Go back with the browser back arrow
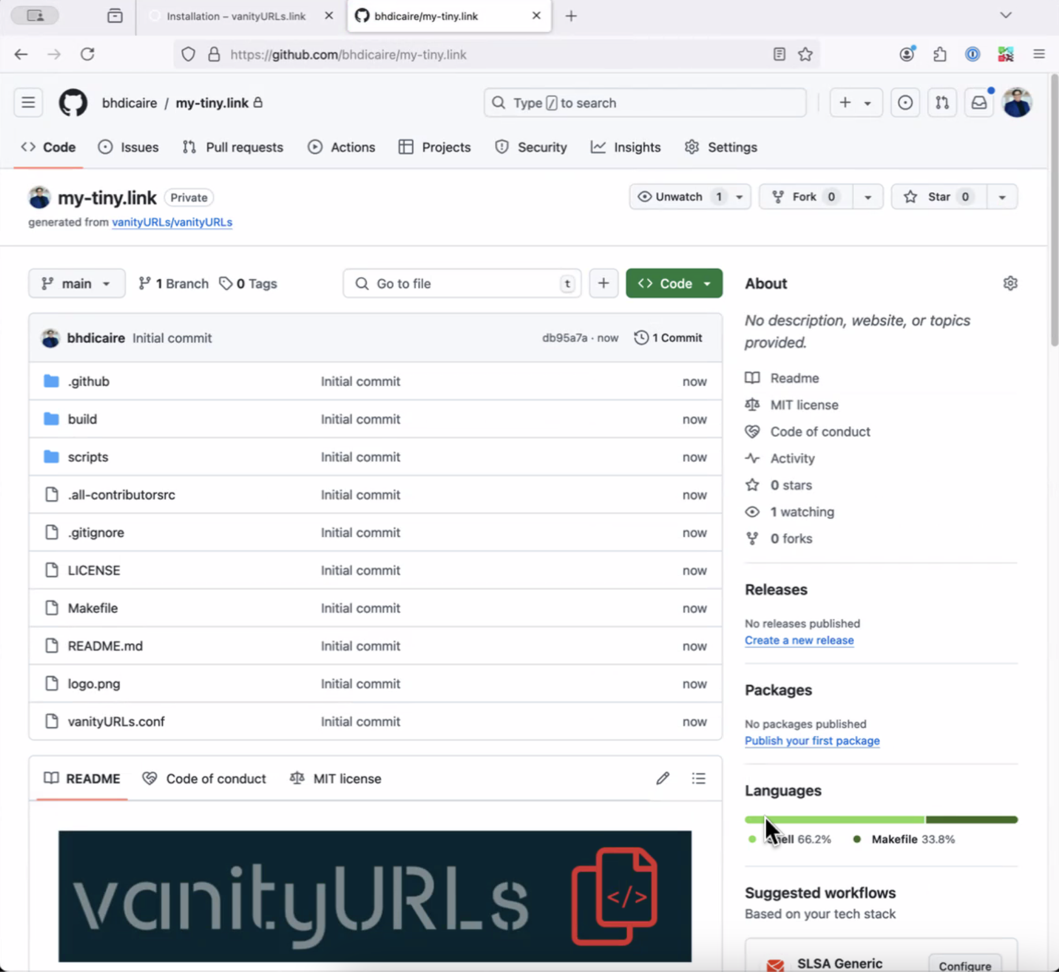1059x972 pixels. click(21, 54)
